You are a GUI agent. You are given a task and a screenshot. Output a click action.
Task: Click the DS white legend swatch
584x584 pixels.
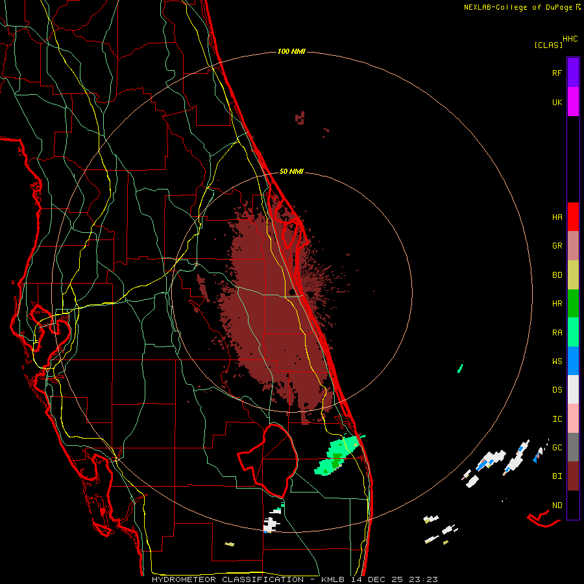pyautogui.click(x=573, y=389)
